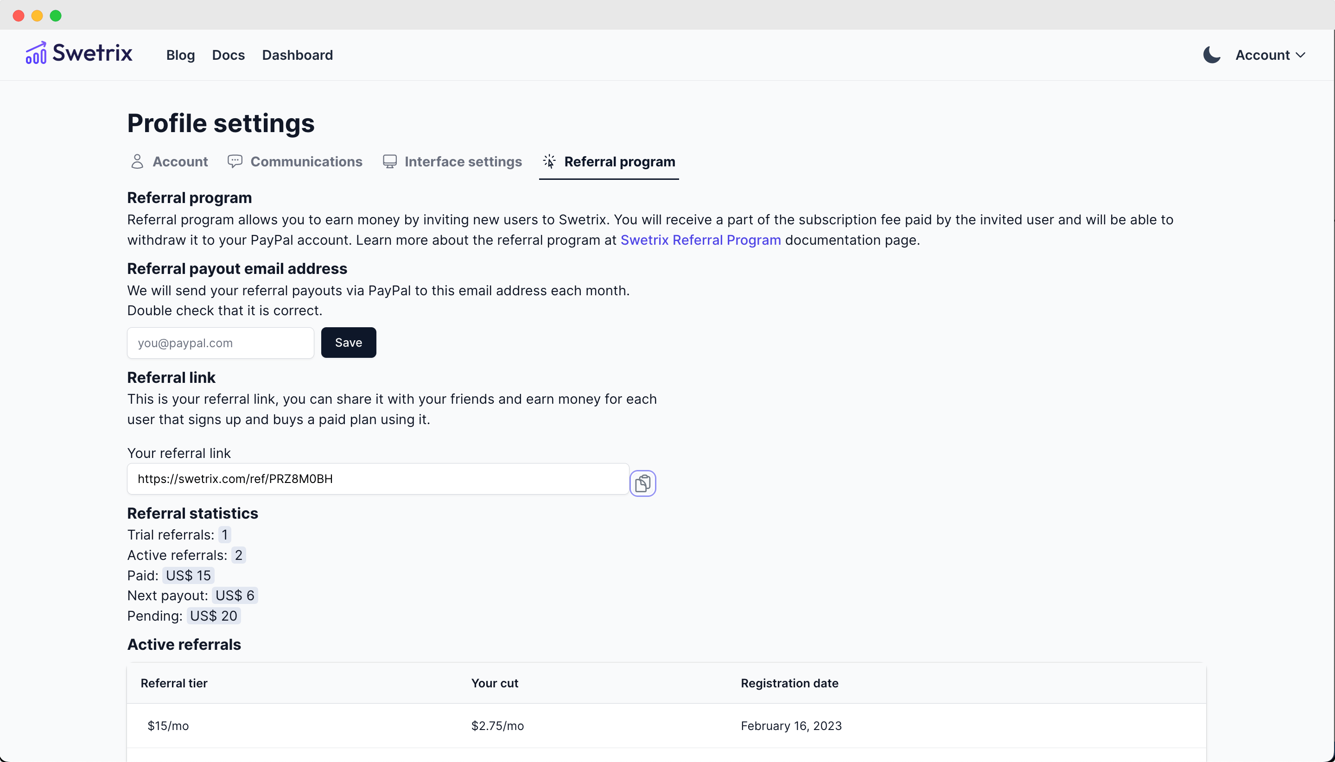
Task: Click the speech bubble Communications icon
Action: pyautogui.click(x=235, y=162)
